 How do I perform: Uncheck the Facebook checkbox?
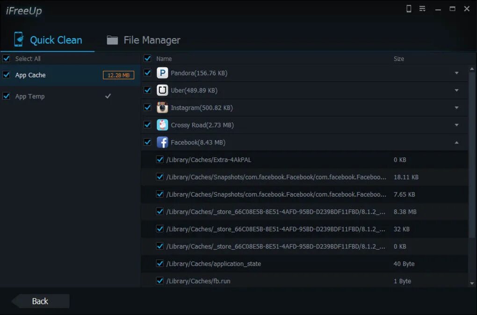[147, 142]
